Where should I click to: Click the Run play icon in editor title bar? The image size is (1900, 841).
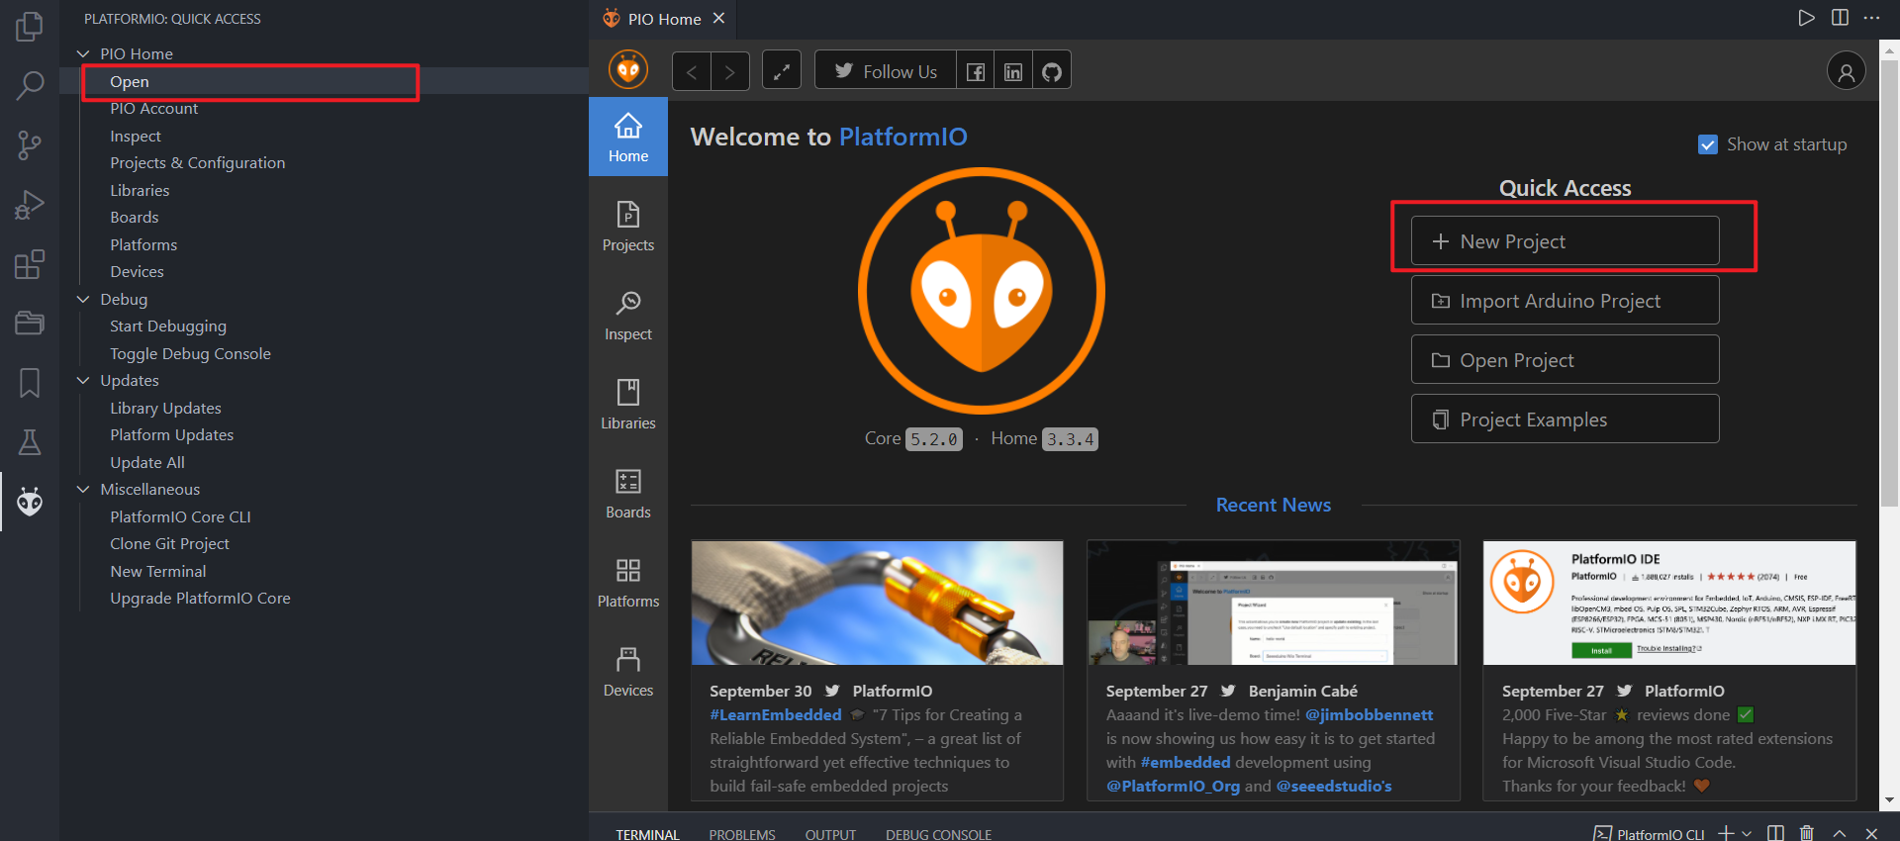coord(1806,18)
